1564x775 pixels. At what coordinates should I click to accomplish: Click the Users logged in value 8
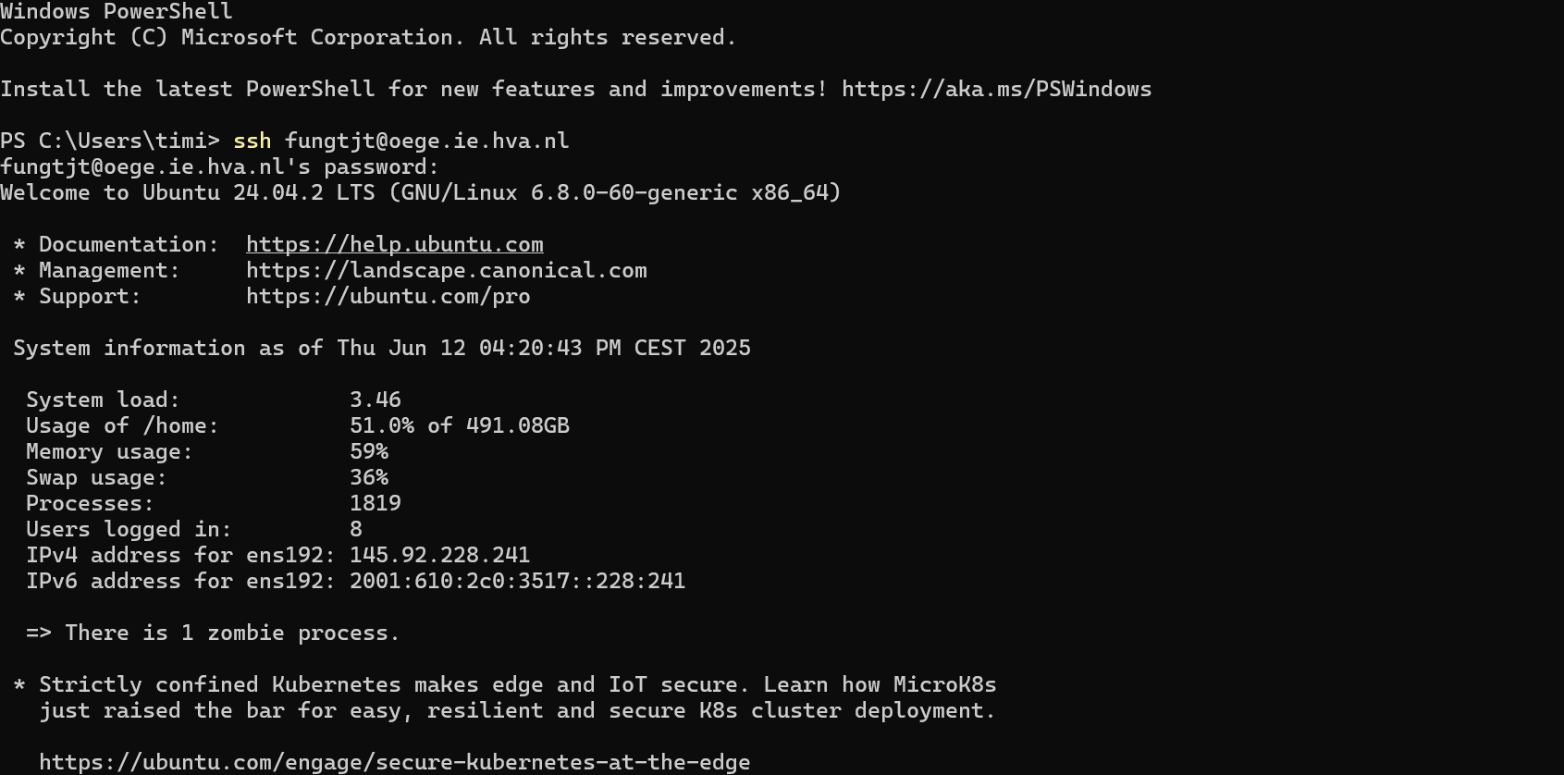tap(356, 530)
